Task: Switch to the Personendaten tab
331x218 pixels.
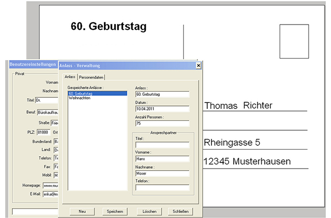Action: coord(91,77)
